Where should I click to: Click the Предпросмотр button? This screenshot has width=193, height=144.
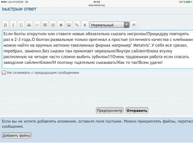click(x=110, y=111)
